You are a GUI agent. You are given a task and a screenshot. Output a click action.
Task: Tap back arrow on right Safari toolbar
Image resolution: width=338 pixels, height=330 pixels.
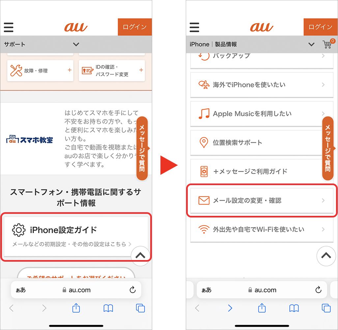click(x=197, y=308)
